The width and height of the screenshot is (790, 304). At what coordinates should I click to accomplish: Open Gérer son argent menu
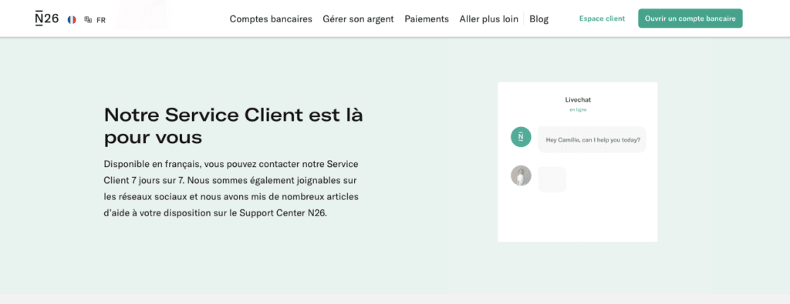pyautogui.click(x=358, y=19)
